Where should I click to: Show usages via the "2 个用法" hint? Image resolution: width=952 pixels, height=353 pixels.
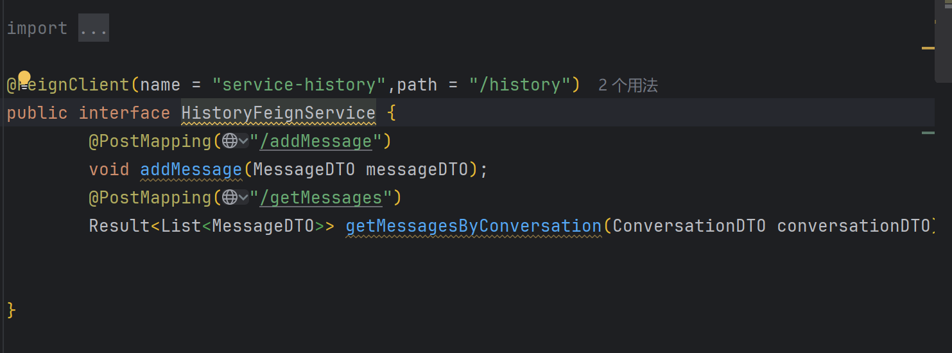pos(628,85)
